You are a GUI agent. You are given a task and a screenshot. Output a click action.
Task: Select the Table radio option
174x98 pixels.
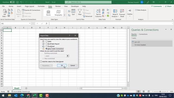pos(46,41)
